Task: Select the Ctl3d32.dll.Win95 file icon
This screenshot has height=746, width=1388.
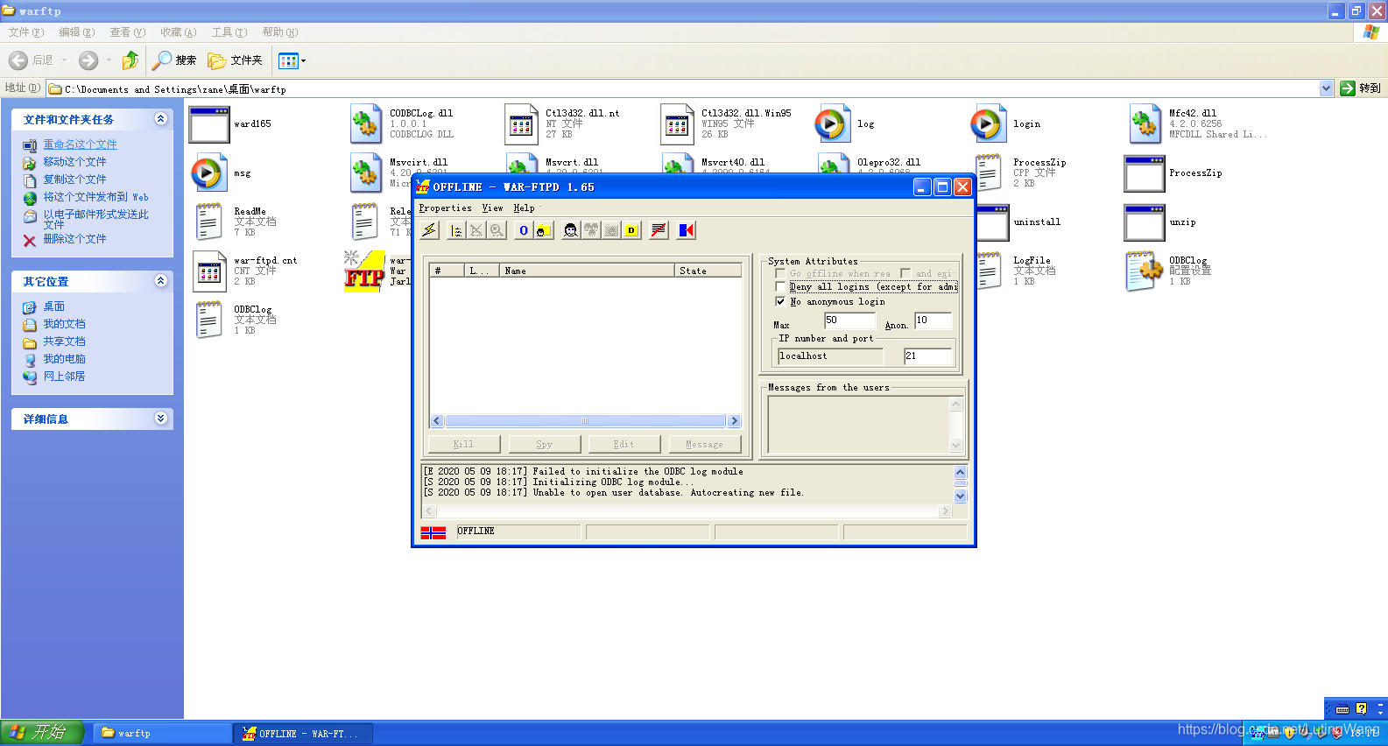Action: coord(677,124)
